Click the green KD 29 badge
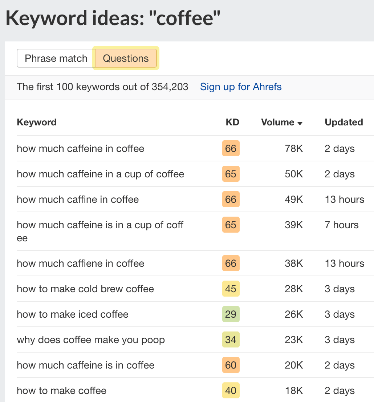The height and width of the screenshot is (402, 374). click(x=231, y=314)
